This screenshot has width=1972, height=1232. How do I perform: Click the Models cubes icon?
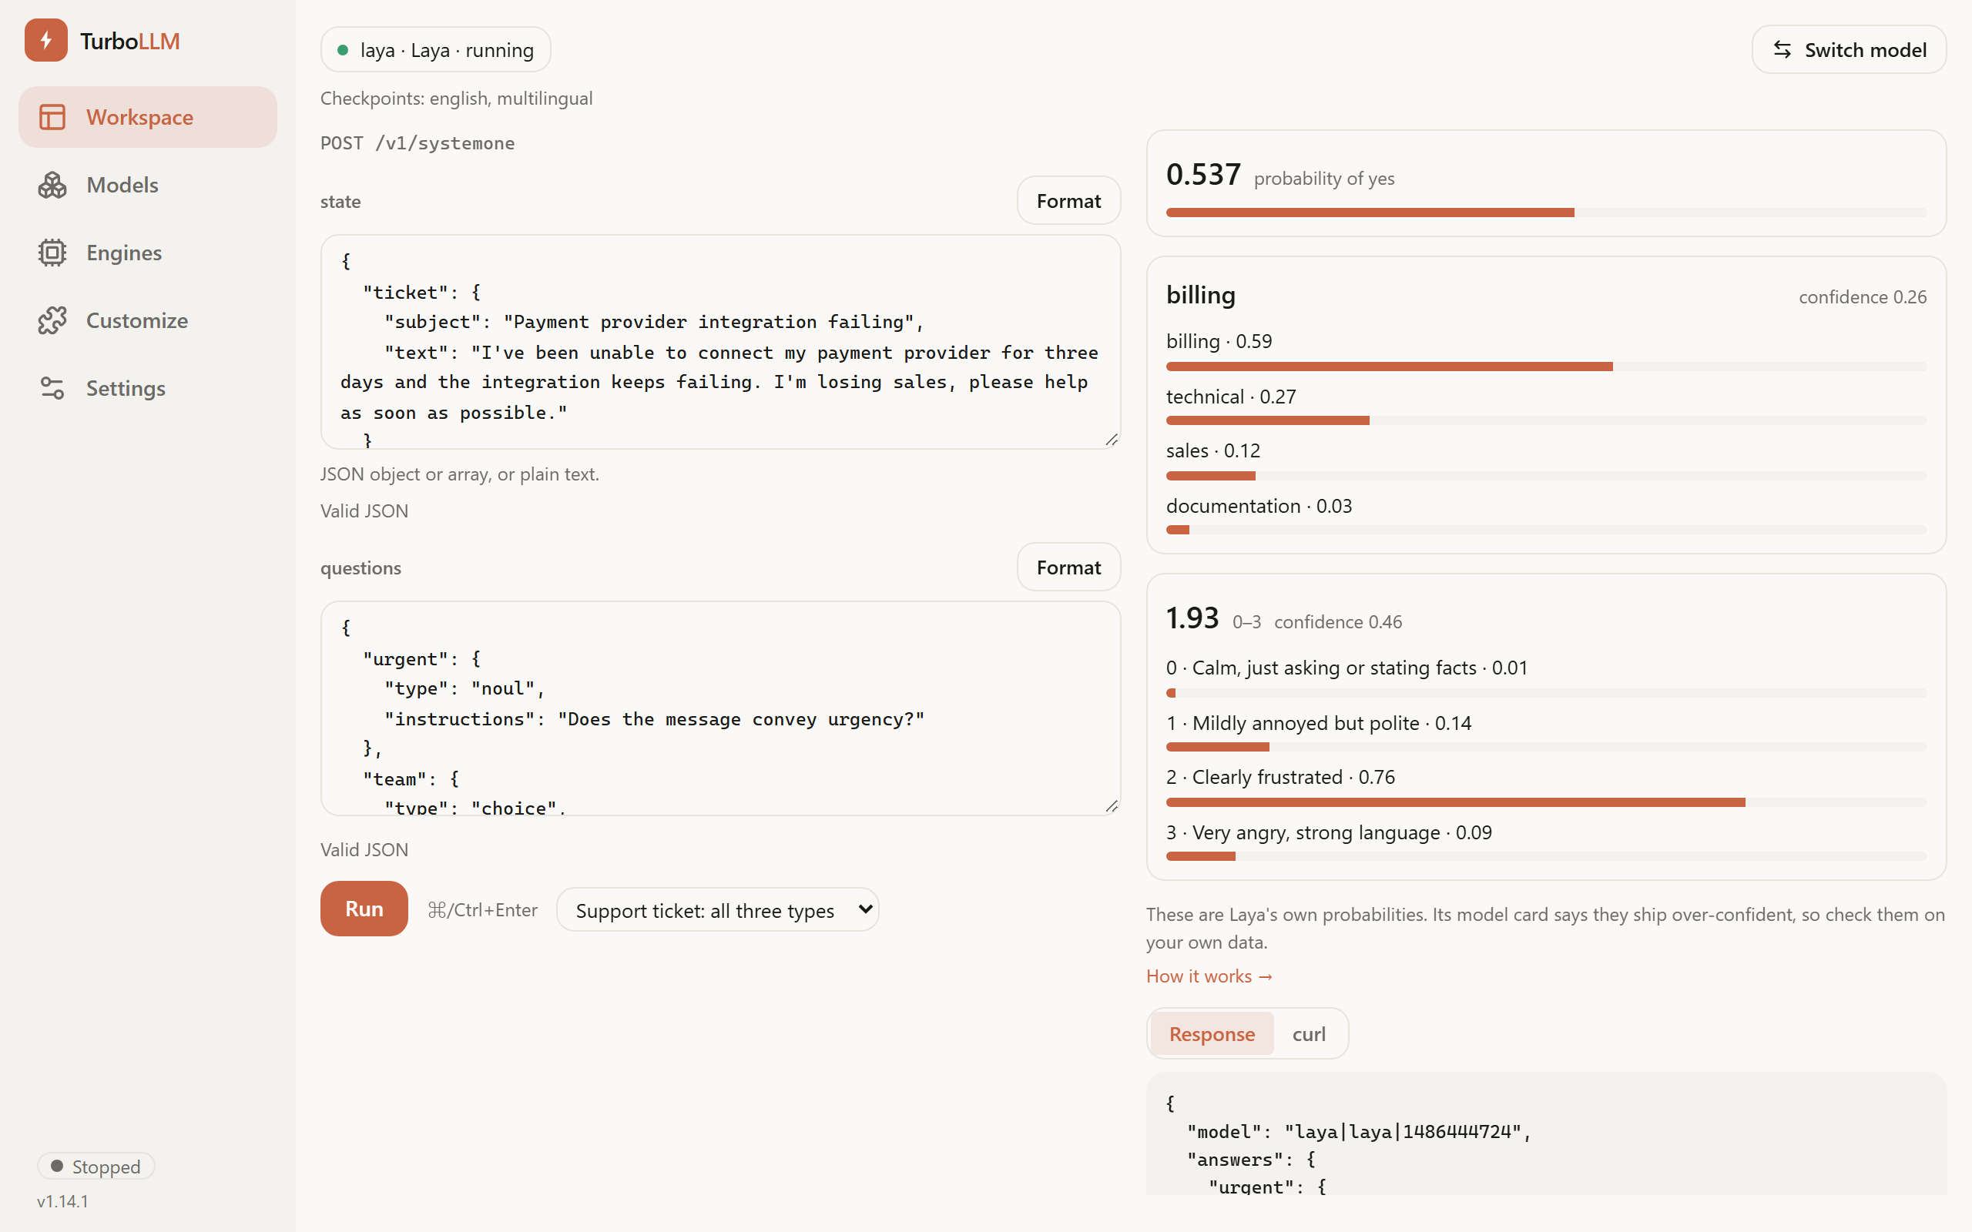(x=52, y=185)
